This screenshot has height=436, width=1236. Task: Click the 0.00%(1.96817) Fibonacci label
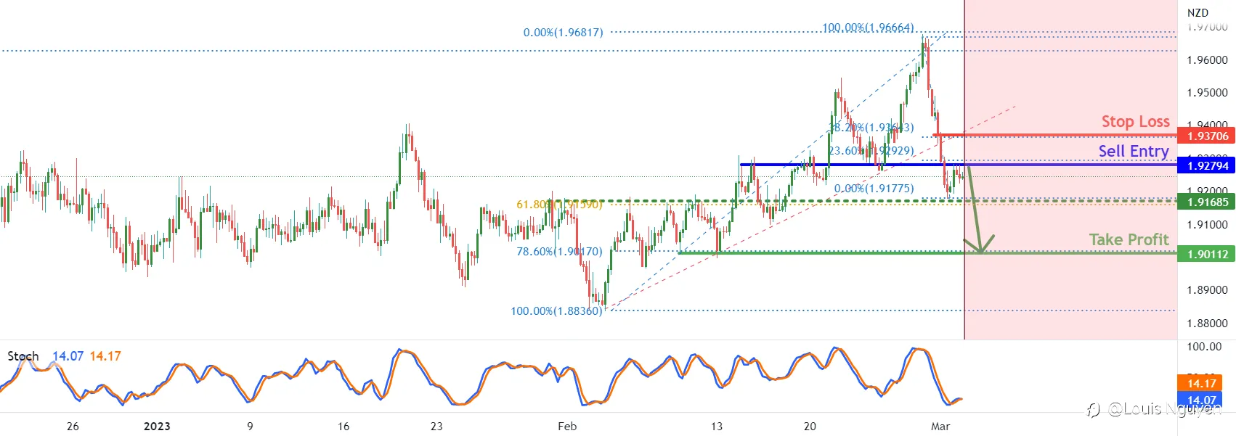(563, 33)
